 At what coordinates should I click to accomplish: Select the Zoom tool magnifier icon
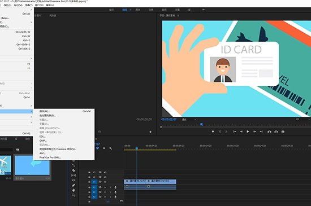pos(74,195)
